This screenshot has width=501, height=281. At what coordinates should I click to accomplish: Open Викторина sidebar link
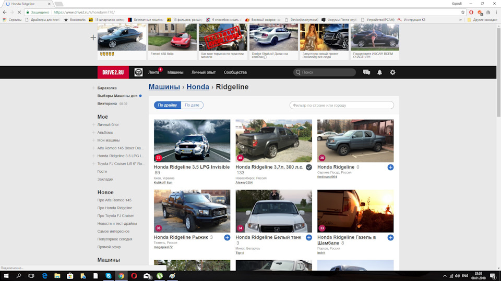[107, 104]
